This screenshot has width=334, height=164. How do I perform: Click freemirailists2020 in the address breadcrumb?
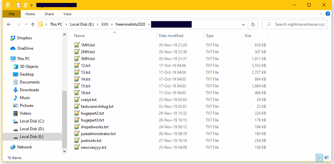[x=133, y=25]
